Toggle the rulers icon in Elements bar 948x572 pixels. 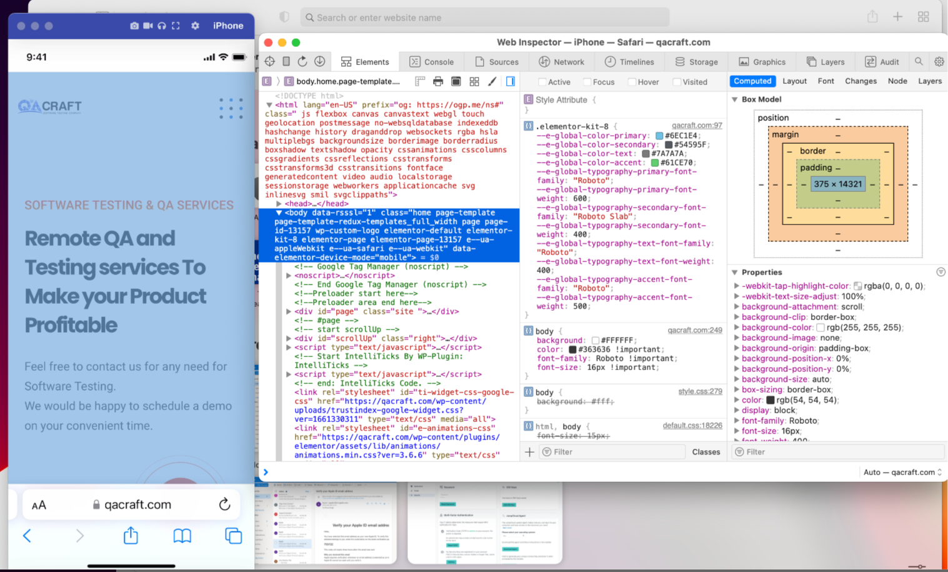point(420,81)
